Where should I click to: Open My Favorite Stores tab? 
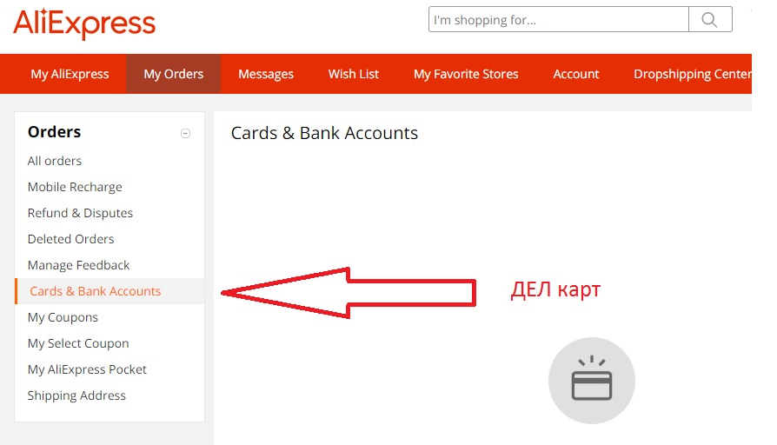pos(466,74)
